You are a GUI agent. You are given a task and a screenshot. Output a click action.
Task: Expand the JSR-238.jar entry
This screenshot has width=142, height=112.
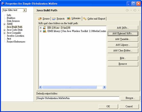(x=41, y=28)
